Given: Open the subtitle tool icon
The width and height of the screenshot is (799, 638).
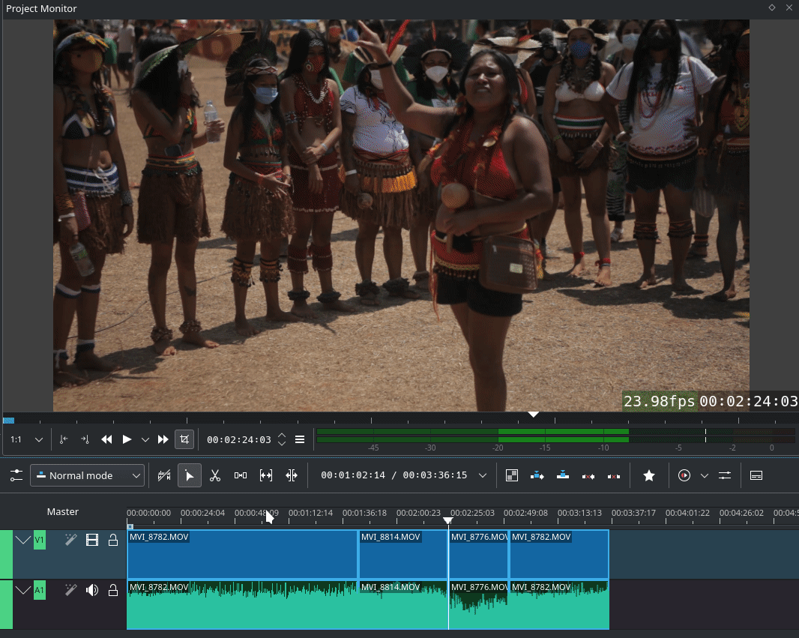Looking at the screenshot, I should pos(756,475).
